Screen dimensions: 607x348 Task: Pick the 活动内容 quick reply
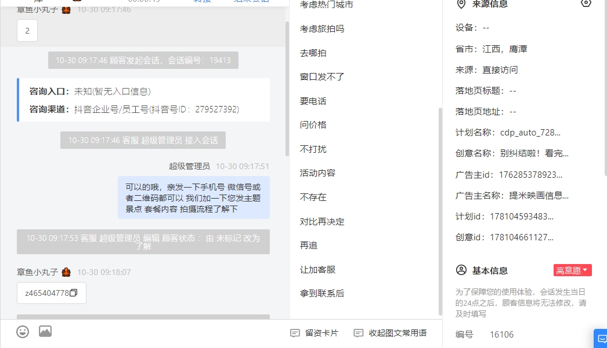click(317, 173)
